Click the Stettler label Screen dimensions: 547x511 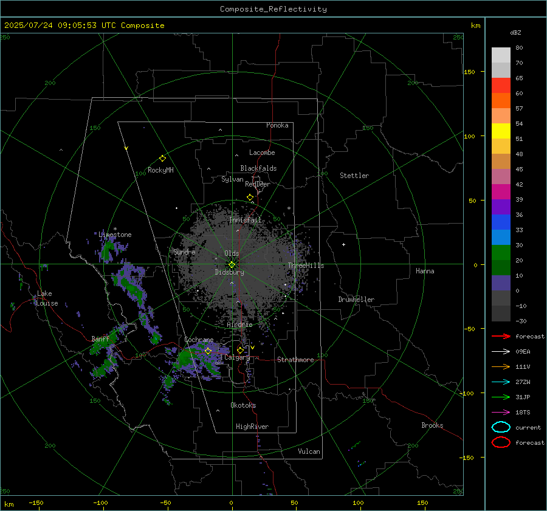coord(354,176)
